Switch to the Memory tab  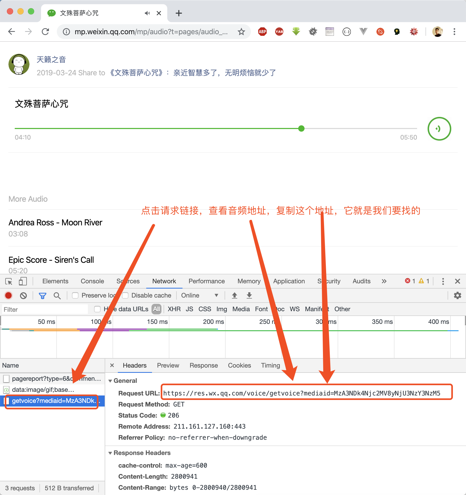point(249,281)
